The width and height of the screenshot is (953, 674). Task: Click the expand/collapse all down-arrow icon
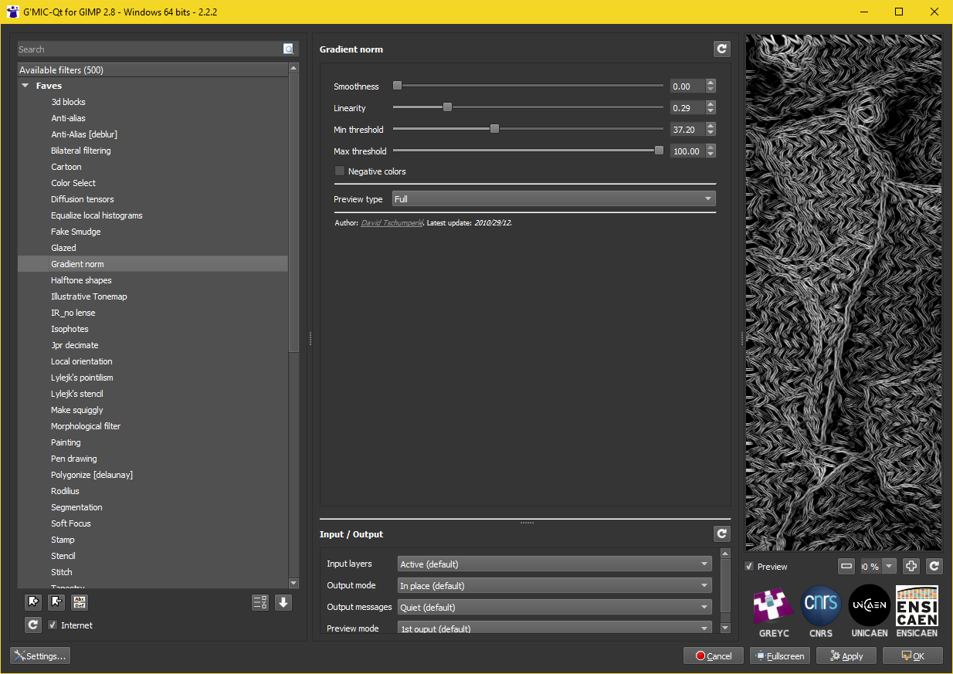[283, 603]
